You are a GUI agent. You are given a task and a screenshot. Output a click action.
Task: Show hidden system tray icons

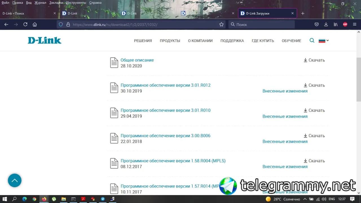point(305,199)
